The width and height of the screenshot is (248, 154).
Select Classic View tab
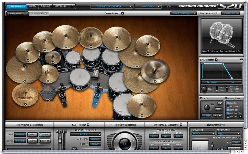coord(39,14)
